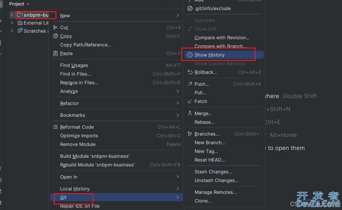Expand the External Libraries tree node
Image resolution: width=342 pixels, height=210 pixels.
tap(12, 23)
